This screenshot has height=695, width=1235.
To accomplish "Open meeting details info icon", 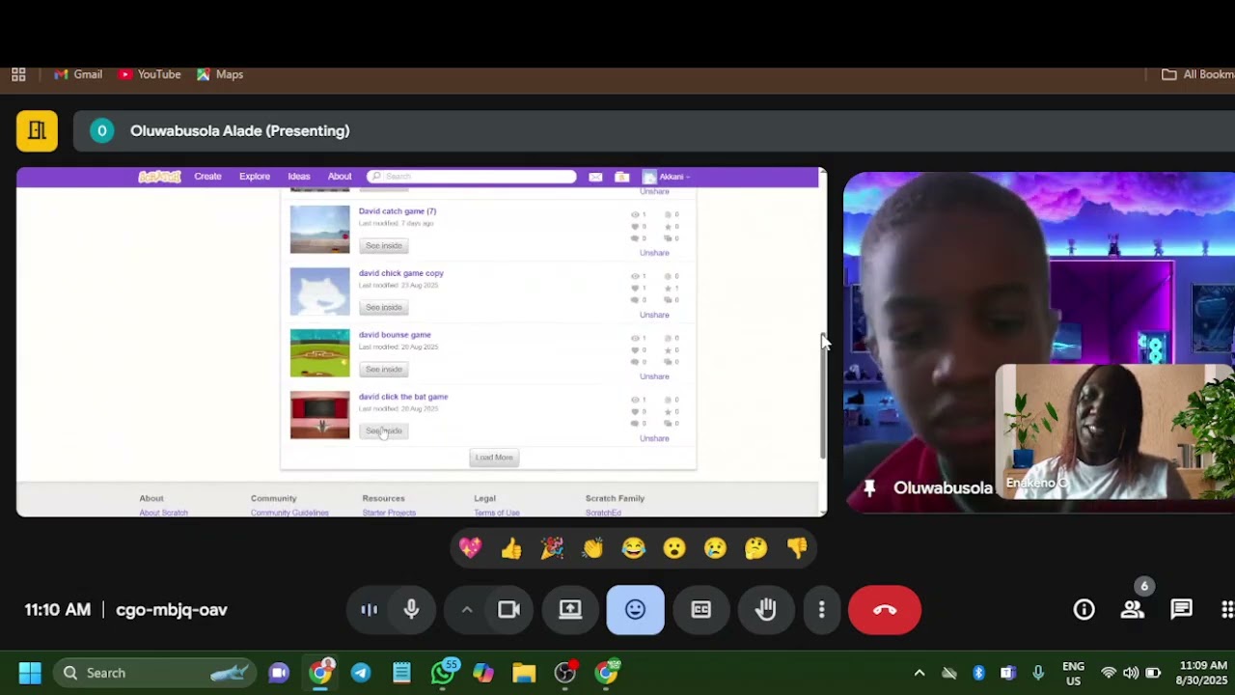I will [x=1084, y=609].
